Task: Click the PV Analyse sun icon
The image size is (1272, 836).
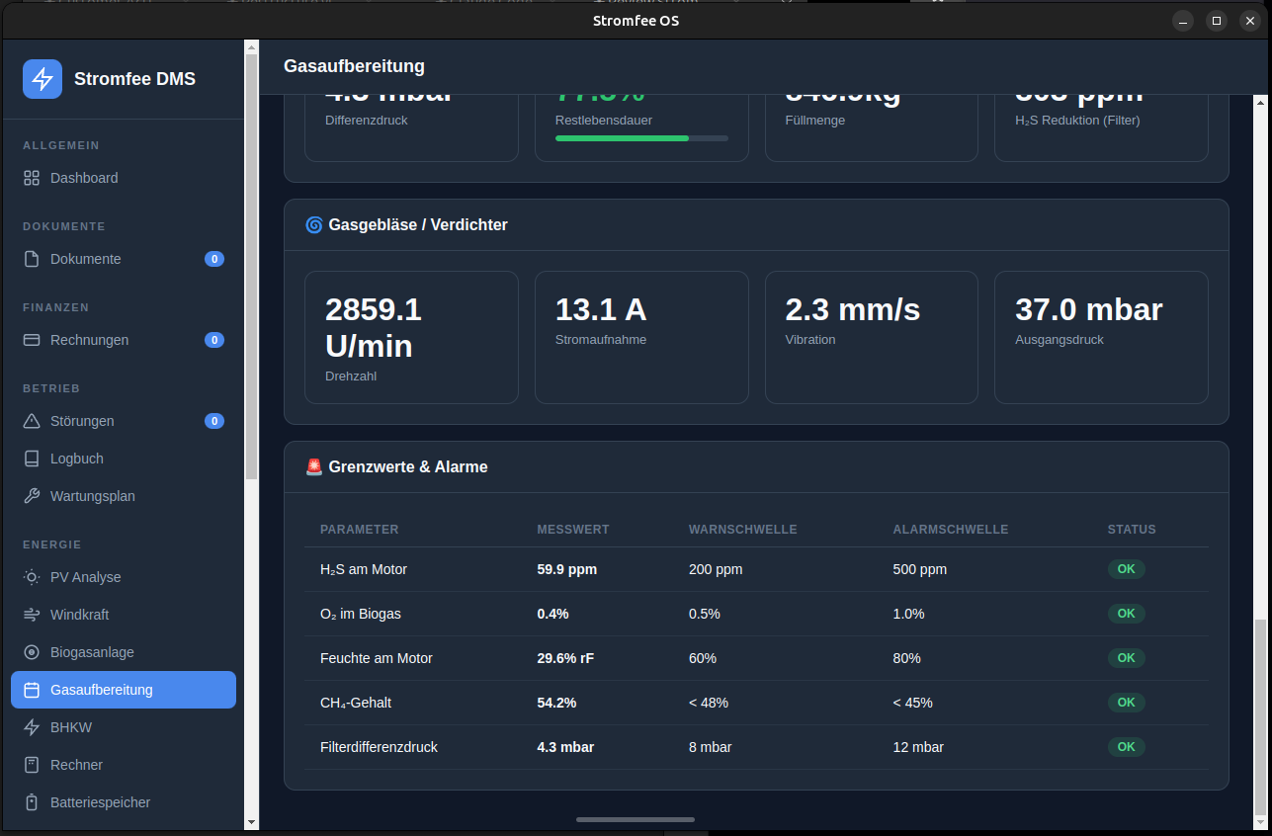Action: (x=32, y=577)
